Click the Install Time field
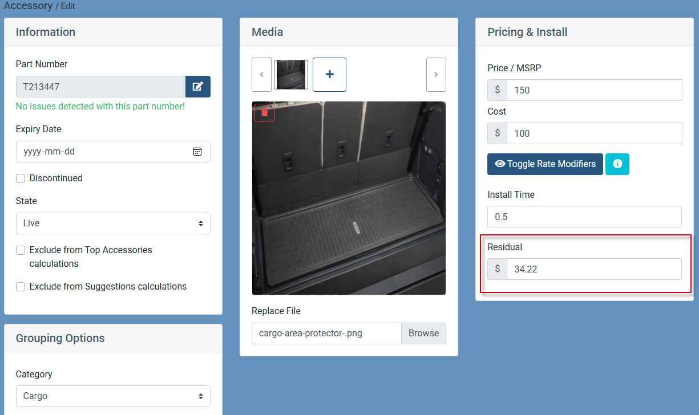The image size is (699, 415). coord(584,217)
